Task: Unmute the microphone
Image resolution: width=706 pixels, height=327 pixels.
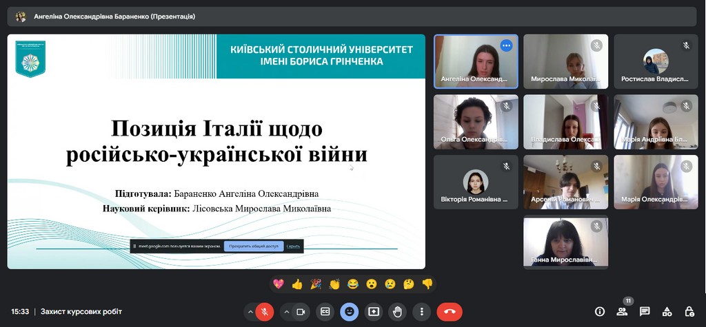Action: pos(264,312)
